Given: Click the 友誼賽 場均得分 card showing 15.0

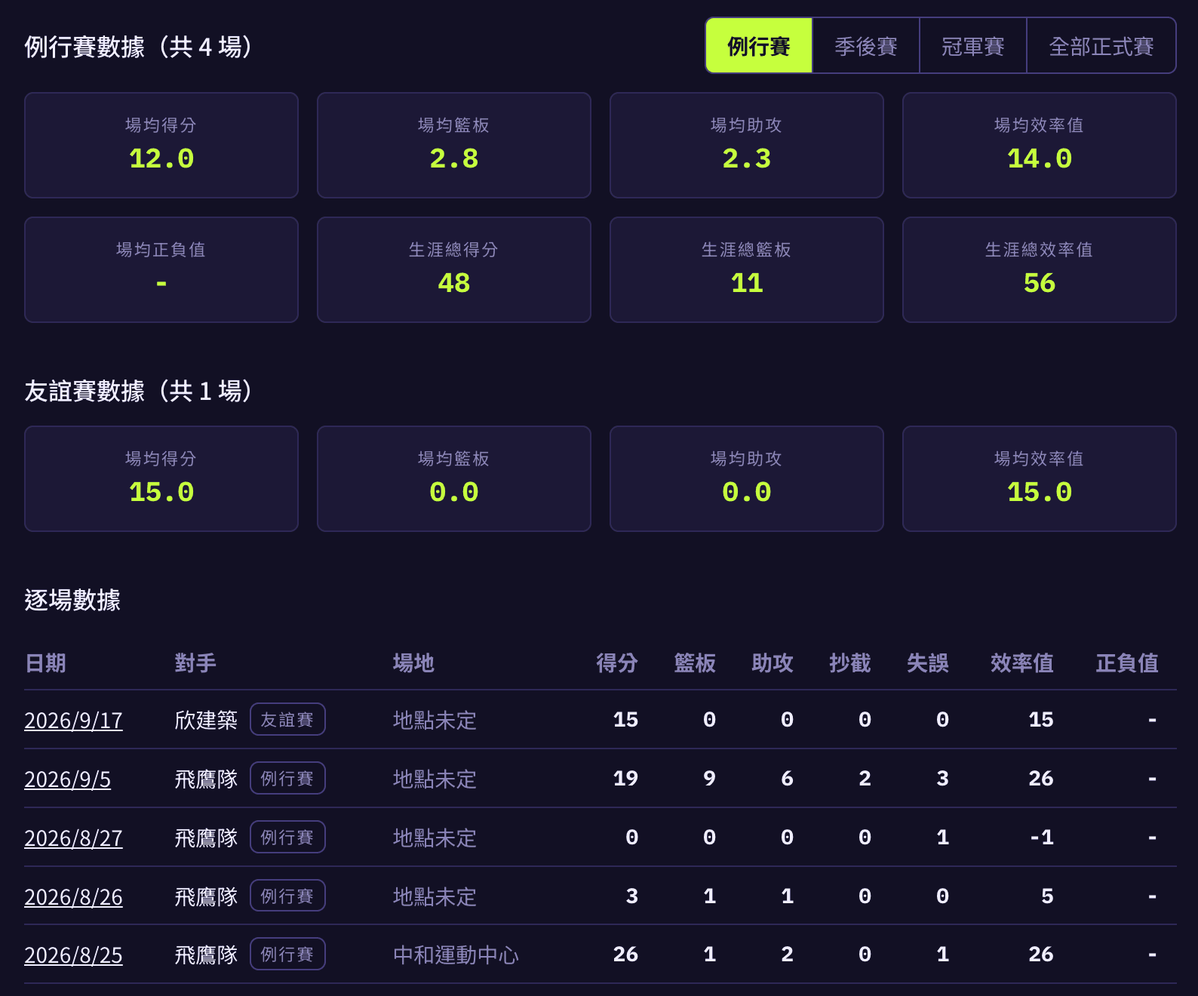Looking at the screenshot, I should click(161, 479).
